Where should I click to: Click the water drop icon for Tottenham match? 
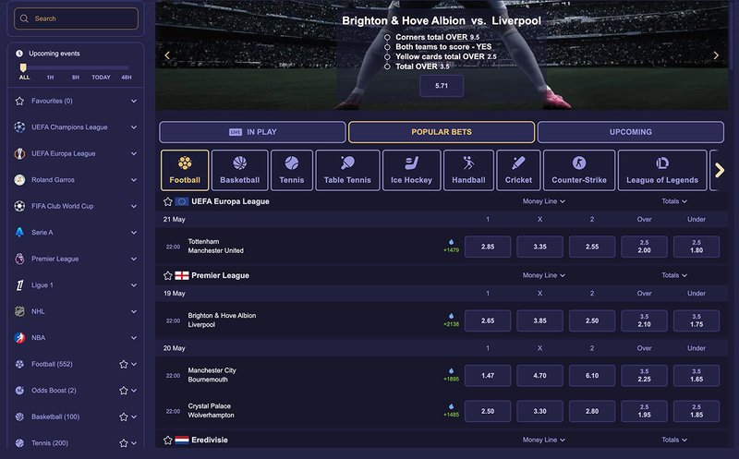coord(451,241)
